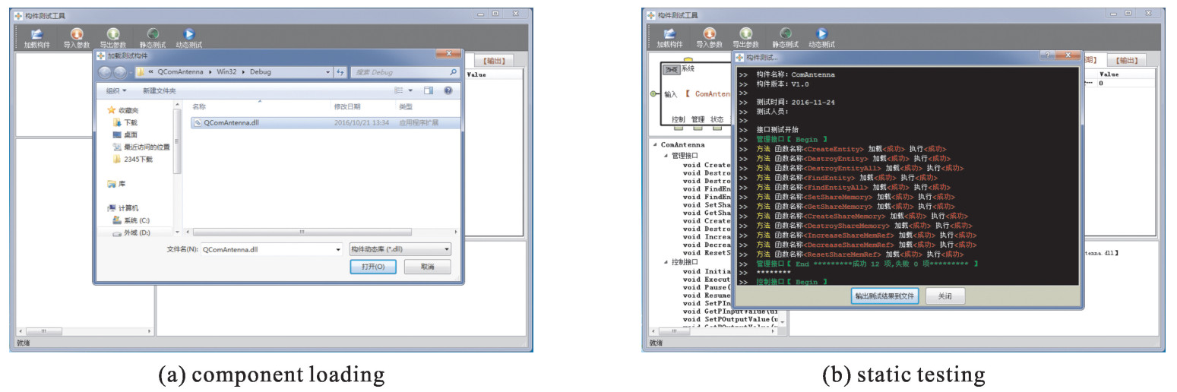The width and height of the screenshot is (1177, 392).
Task: Click the refresh icon beside the address path
Action: [x=340, y=72]
